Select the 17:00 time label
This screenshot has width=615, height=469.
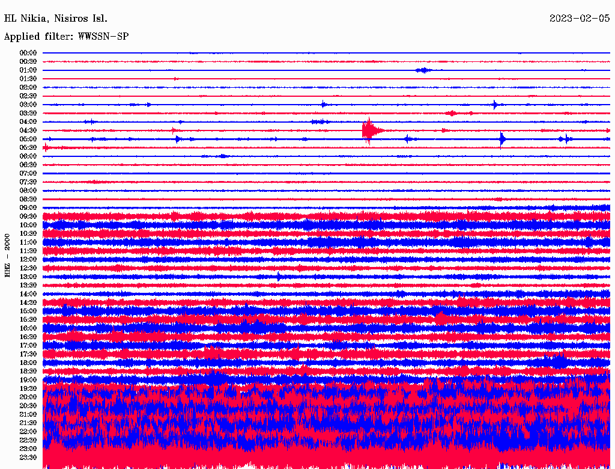point(28,345)
